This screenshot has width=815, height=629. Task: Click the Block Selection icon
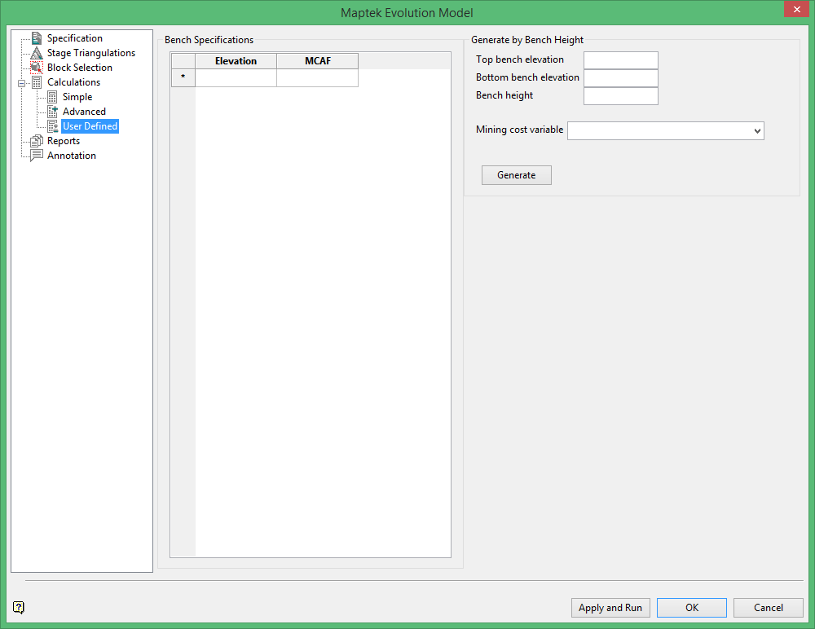(37, 68)
